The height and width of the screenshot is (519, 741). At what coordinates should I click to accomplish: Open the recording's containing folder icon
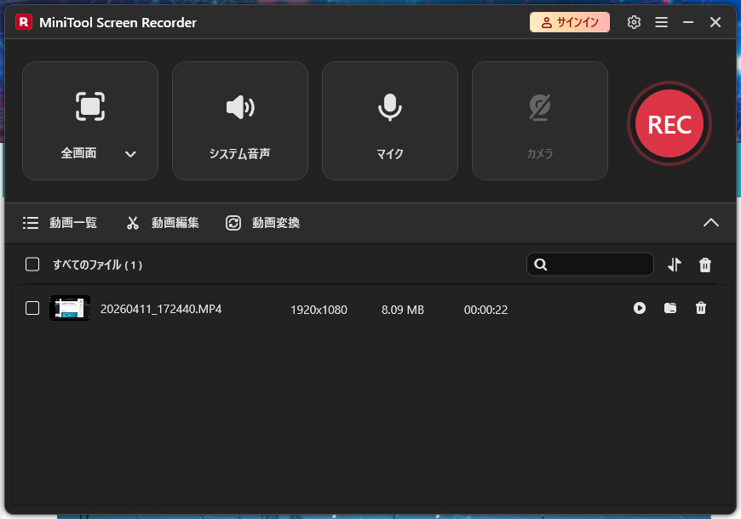pos(670,308)
